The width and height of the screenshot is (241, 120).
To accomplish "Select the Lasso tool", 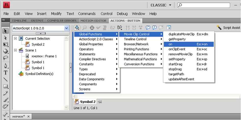I will click(5, 58).
